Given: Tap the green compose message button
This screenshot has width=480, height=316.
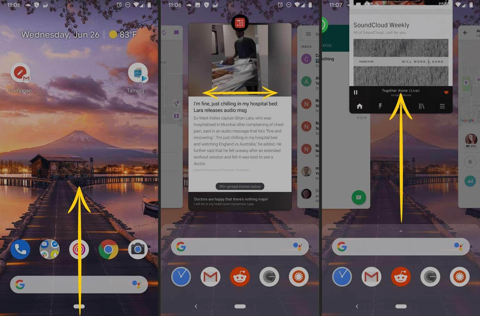Looking at the screenshot, I should [x=358, y=197].
